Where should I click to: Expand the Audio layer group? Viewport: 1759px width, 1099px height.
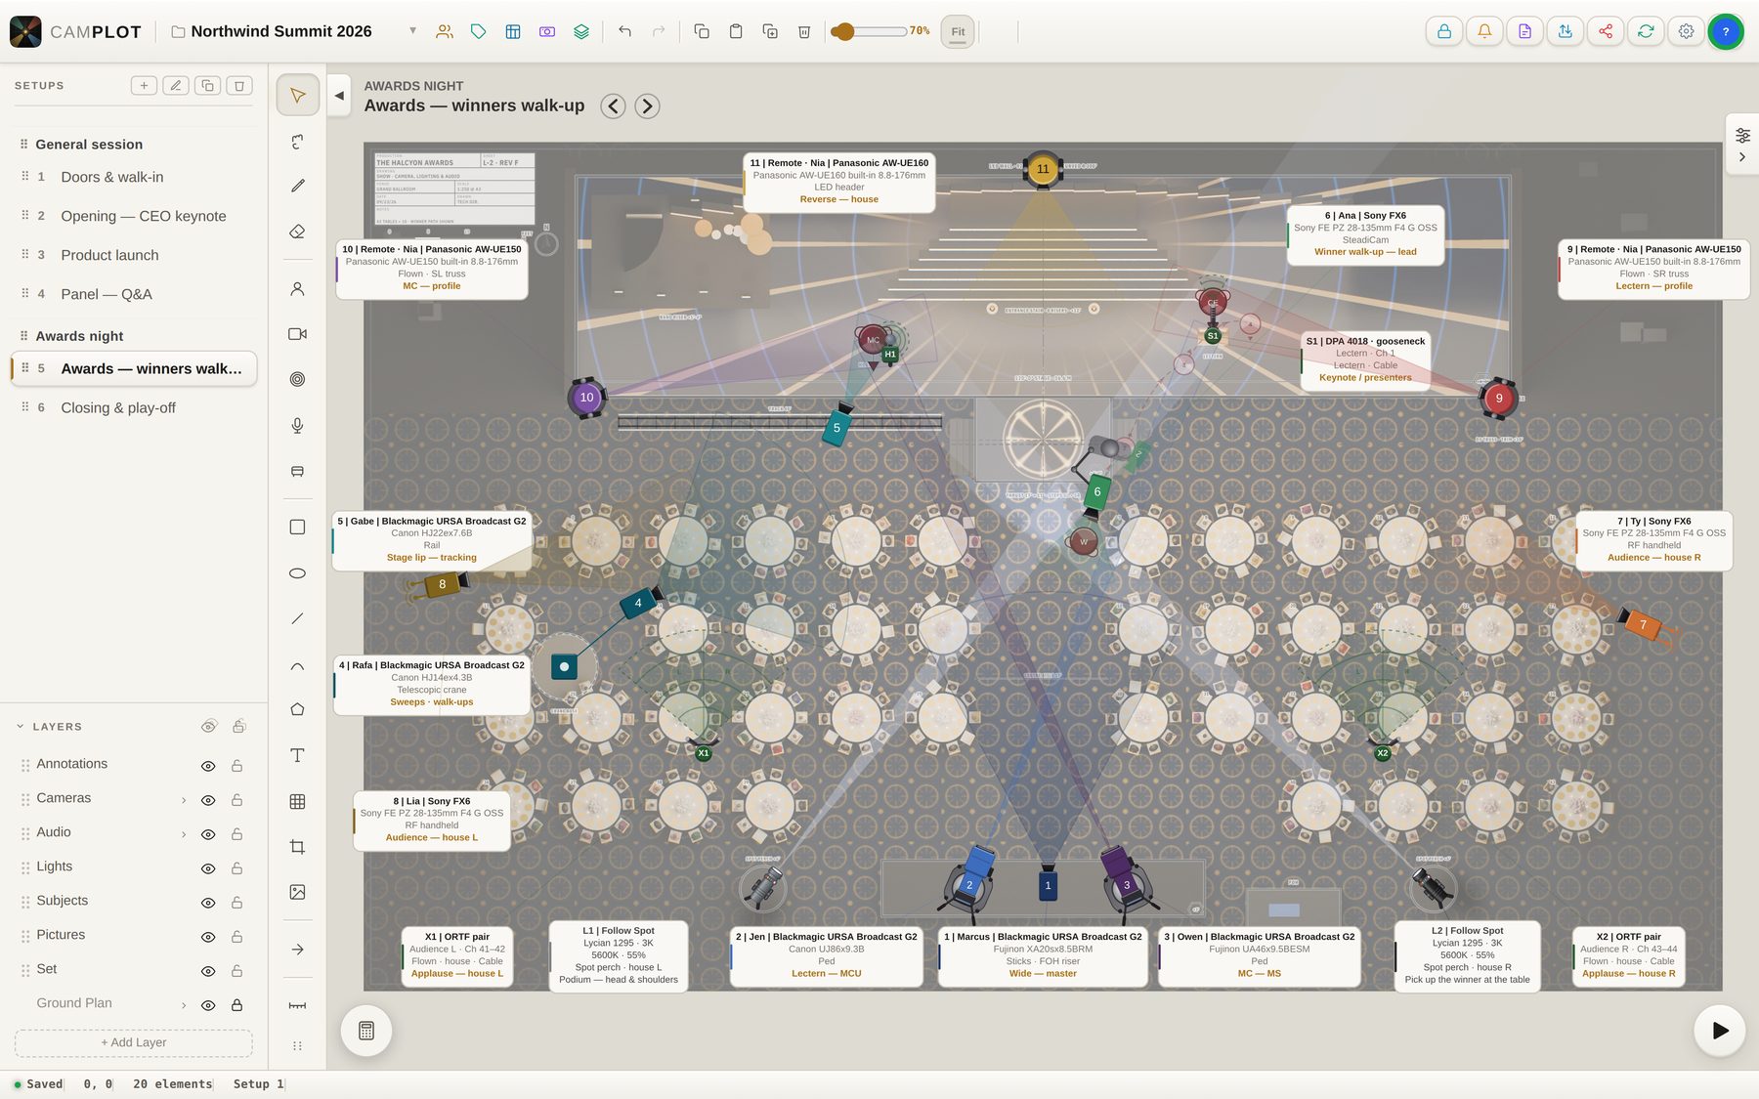[184, 834]
